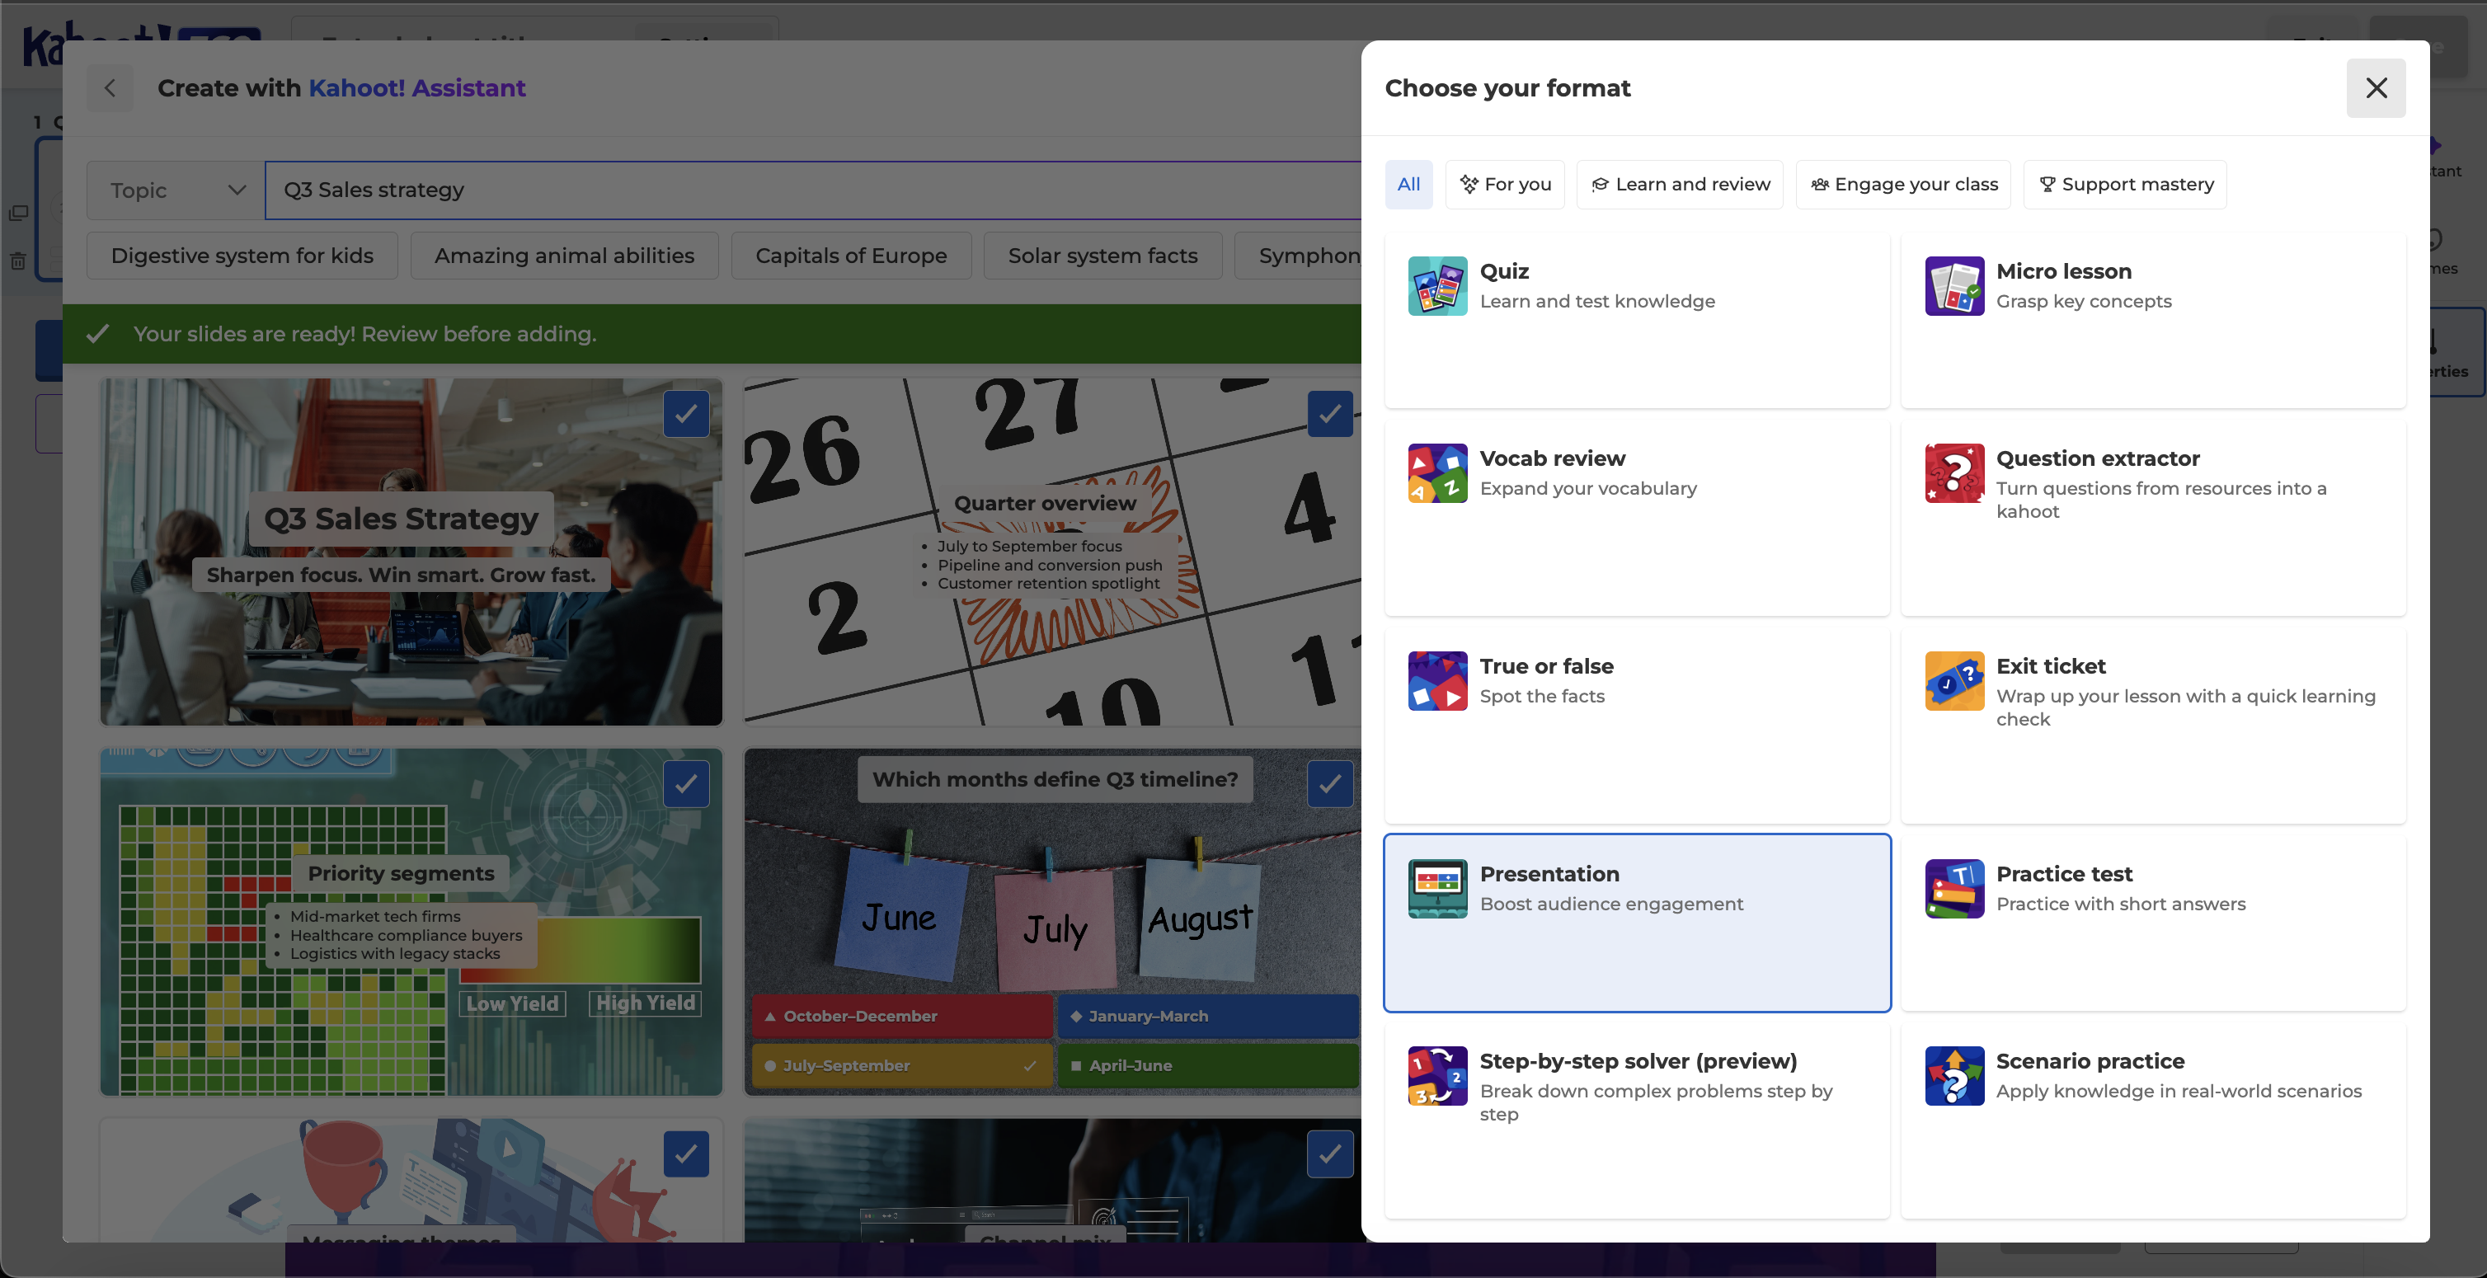Click the Exit ticket icon
Screen dimensions: 2487x1278
[1954, 680]
